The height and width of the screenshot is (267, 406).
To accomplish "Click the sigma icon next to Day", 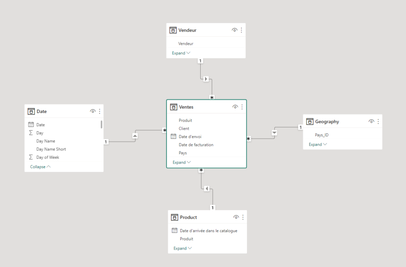I will point(31,133).
